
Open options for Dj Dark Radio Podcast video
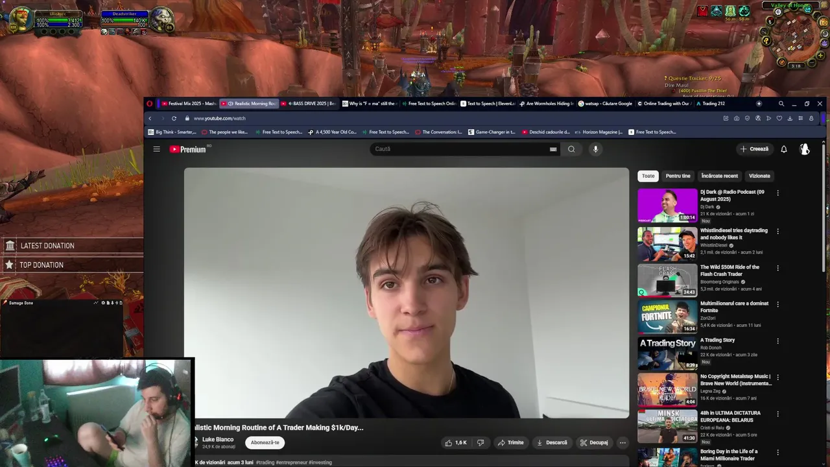(777, 193)
